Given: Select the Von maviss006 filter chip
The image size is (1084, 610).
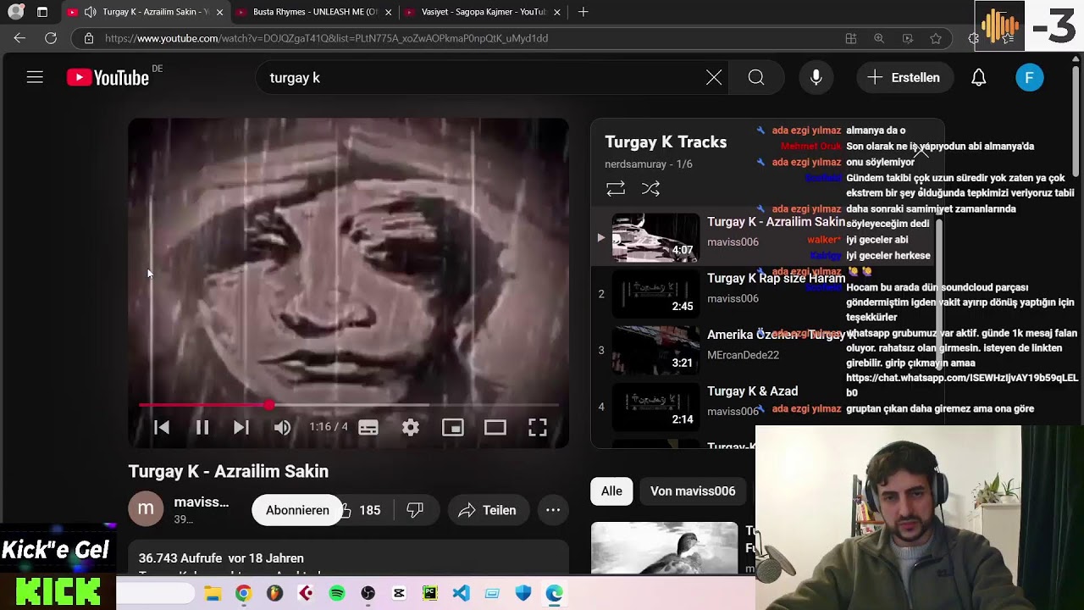Looking at the screenshot, I should [693, 491].
